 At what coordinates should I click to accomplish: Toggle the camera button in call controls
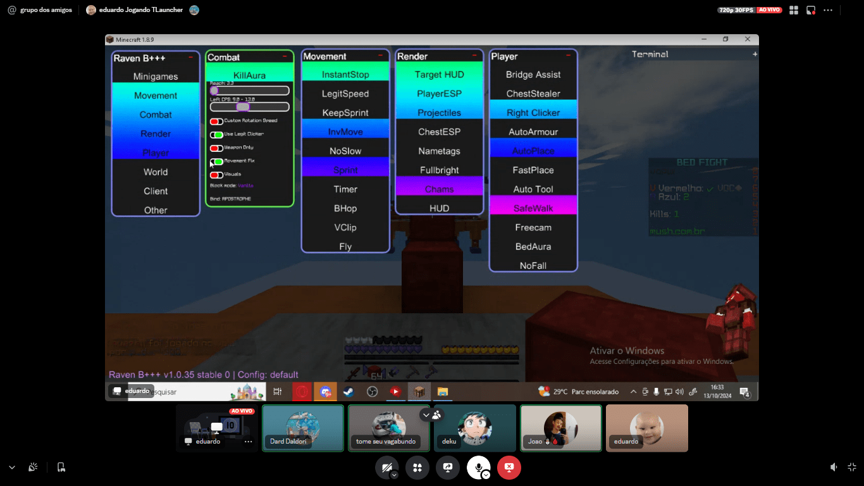click(x=386, y=468)
